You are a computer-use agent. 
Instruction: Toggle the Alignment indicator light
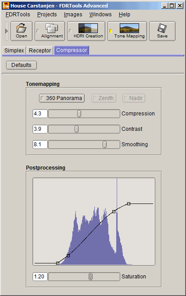(38, 31)
